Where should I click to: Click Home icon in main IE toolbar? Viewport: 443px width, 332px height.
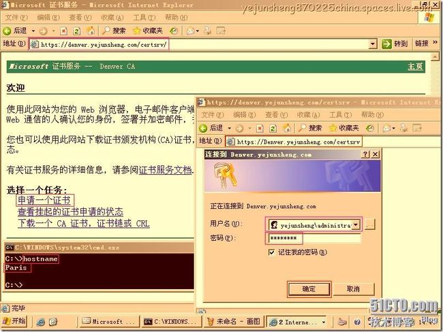tap(91, 31)
